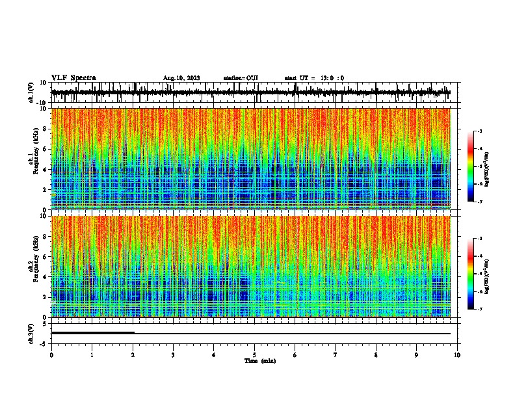515x398 pixels.
Task: Click the "3" tick on the time axis
Action: coord(173,355)
